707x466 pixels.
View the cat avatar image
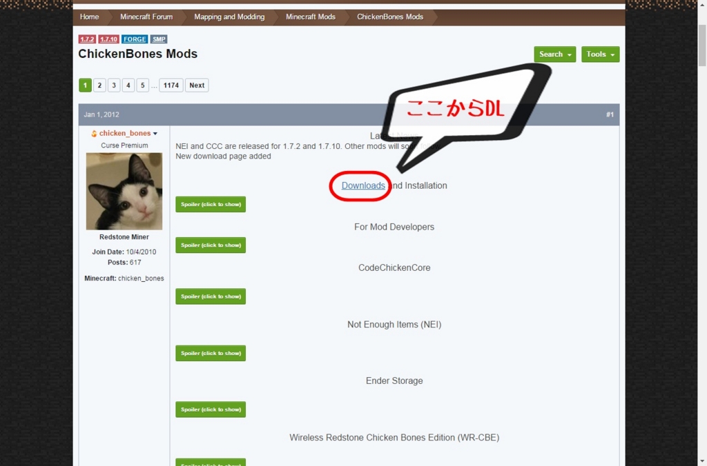click(124, 192)
